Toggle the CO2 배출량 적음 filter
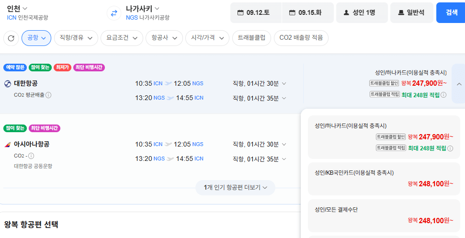This screenshot has height=238, width=465. (301, 38)
